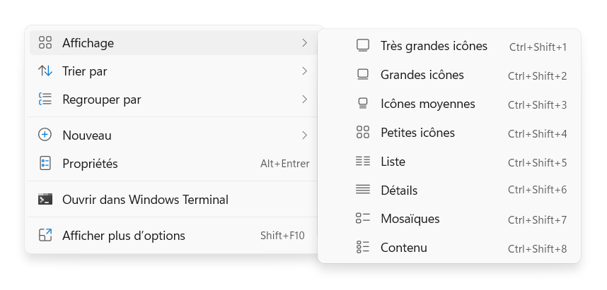
Task: Click the Affichage grid icon
Action: 45,43
